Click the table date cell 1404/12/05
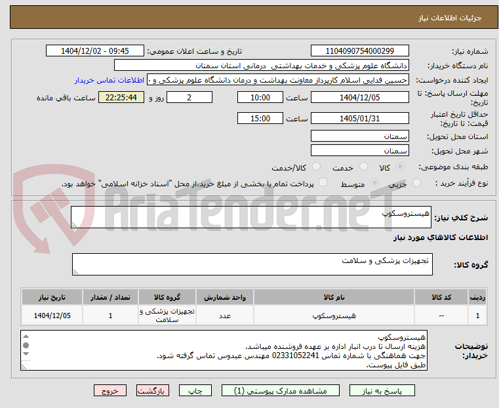Screen dimensions: 499x408 [x=52, y=316]
